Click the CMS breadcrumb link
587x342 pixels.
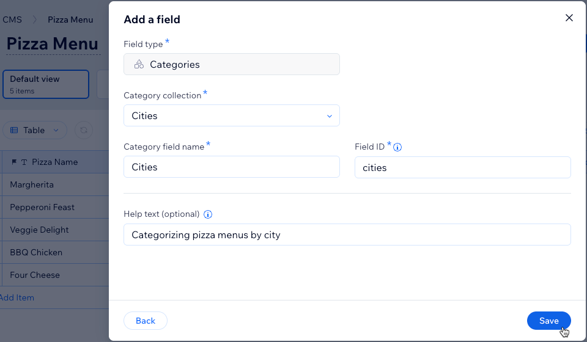12,20
